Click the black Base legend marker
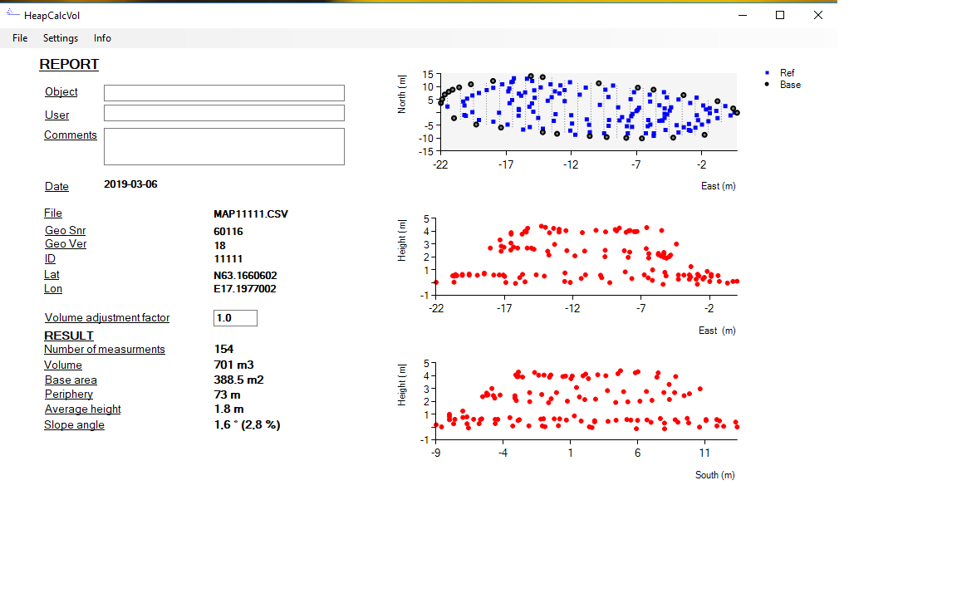Image resolution: width=957 pixels, height=598 pixels. (x=768, y=84)
